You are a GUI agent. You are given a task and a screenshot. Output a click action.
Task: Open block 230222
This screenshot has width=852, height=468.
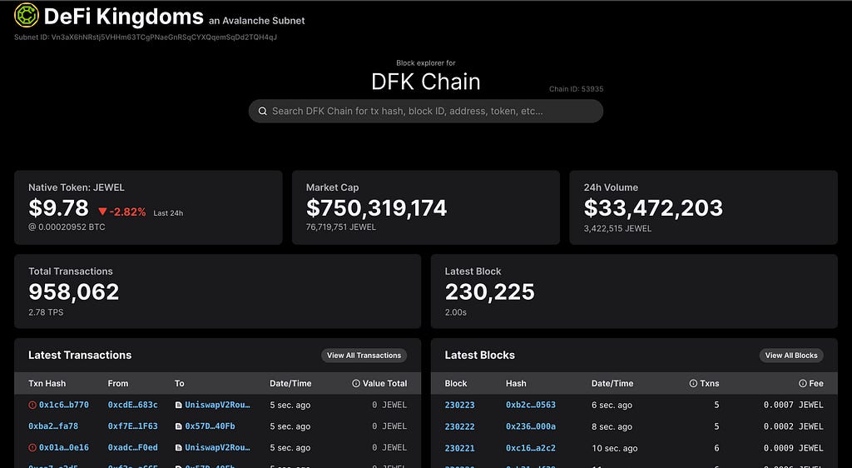coord(459,426)
